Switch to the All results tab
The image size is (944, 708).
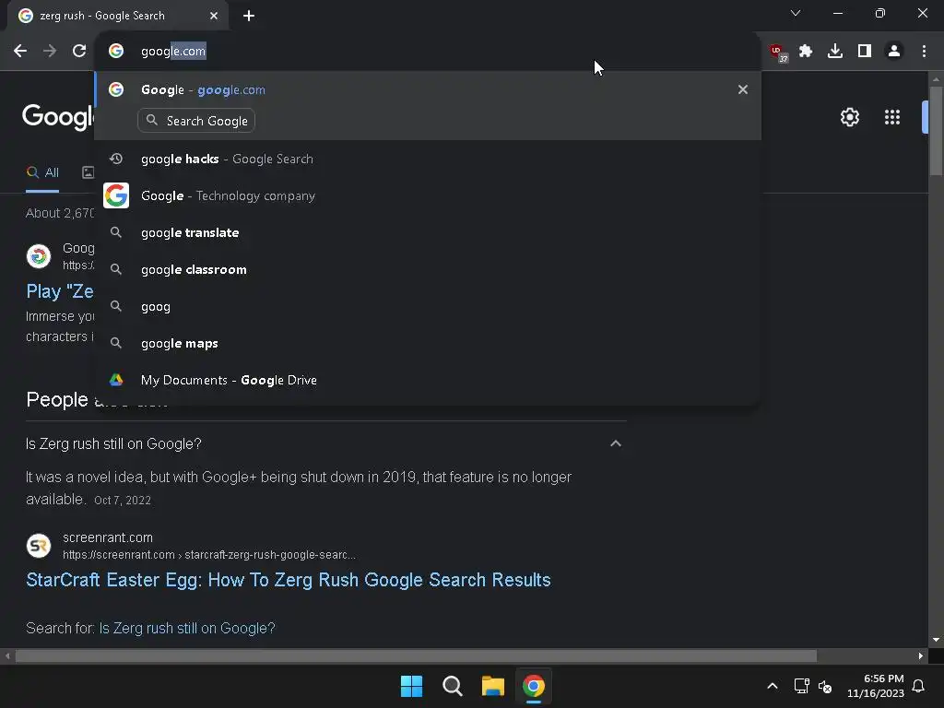click(x=42, y=172)
